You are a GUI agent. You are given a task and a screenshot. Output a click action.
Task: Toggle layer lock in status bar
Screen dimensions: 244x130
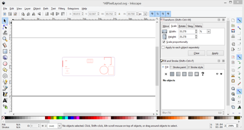45,126
